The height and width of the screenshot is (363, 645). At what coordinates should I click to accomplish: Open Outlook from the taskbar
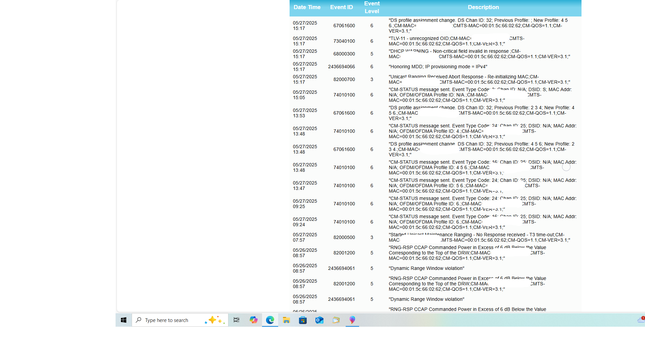pyautogui.click(x=319, y=320)
